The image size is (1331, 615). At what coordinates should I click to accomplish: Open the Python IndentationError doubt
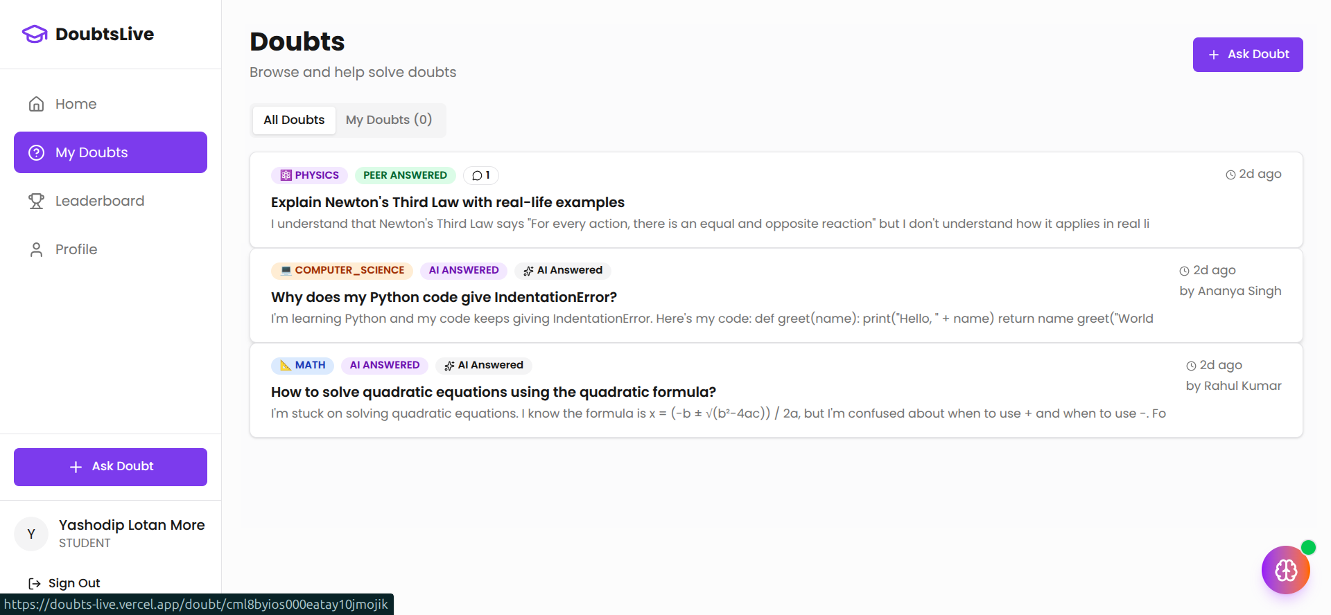444,297
